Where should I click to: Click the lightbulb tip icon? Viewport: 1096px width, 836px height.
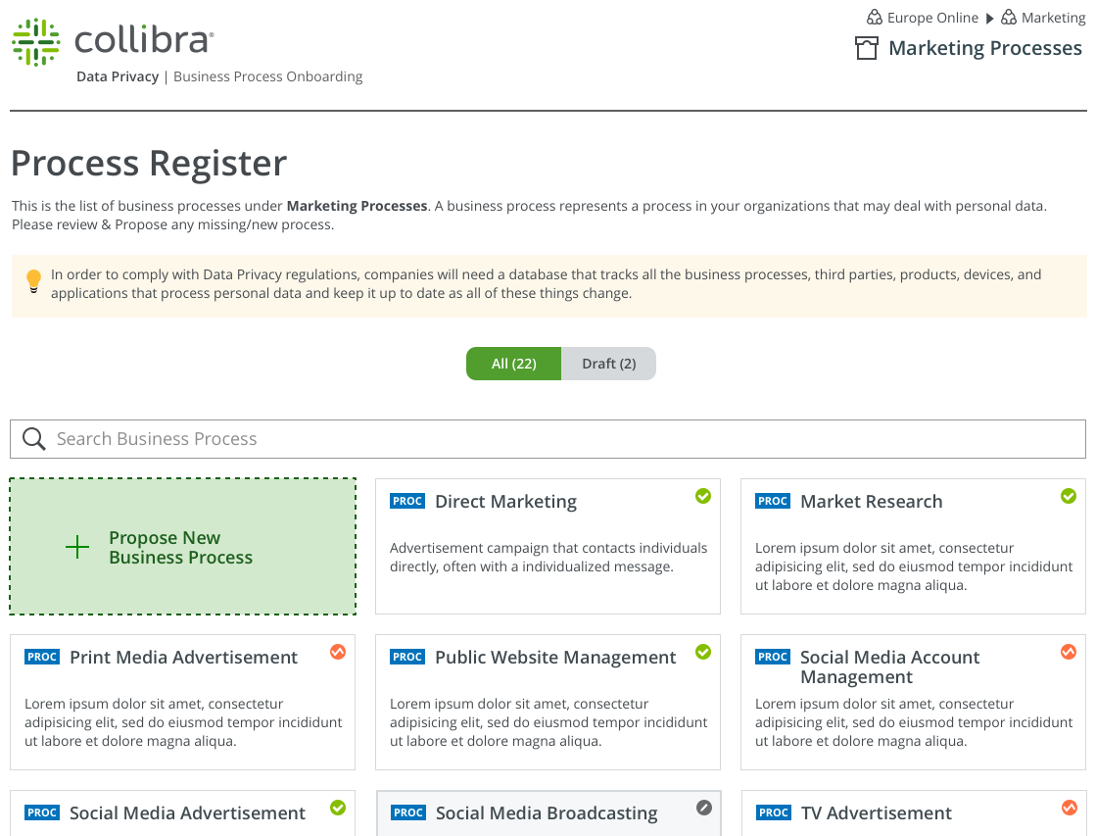33,282
